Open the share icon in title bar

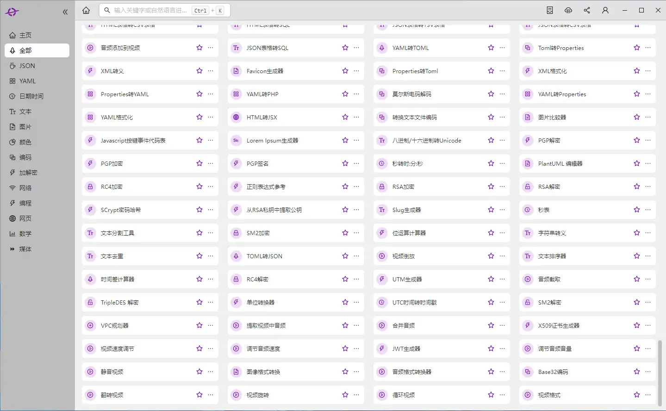click(587, 10)
